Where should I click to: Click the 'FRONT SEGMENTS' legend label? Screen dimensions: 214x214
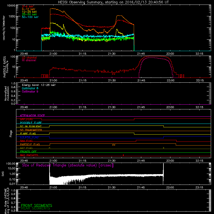(37, 205)
